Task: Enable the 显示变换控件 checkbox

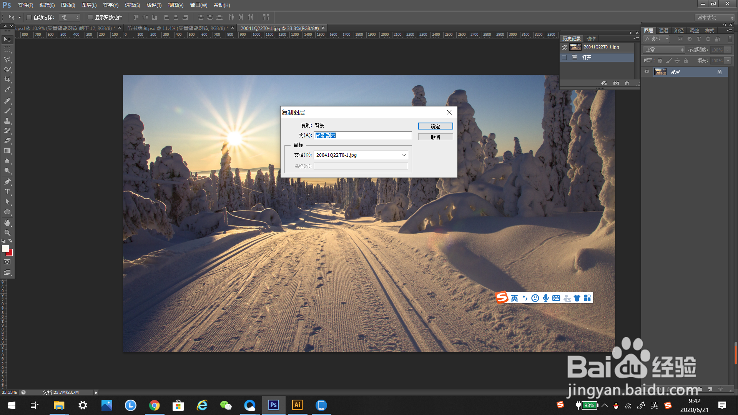Action: (x=90, y=17)
